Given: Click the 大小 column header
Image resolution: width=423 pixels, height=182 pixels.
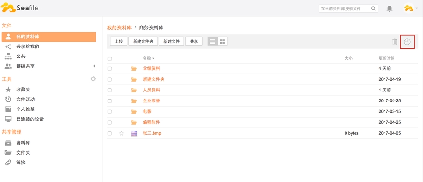Looking at the screenshot, I should click(x=348, y=58).
